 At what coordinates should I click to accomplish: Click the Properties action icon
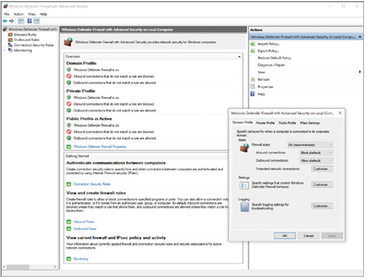point(253,87)
